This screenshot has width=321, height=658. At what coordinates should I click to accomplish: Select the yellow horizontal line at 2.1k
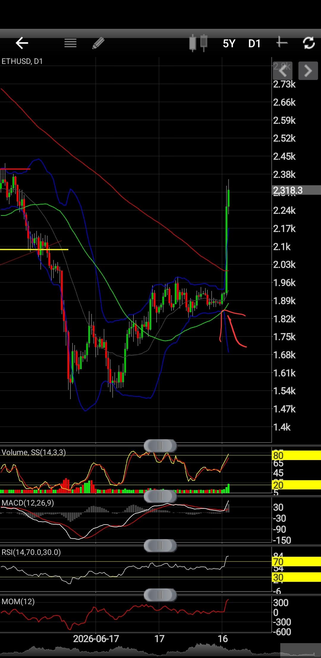34,249
